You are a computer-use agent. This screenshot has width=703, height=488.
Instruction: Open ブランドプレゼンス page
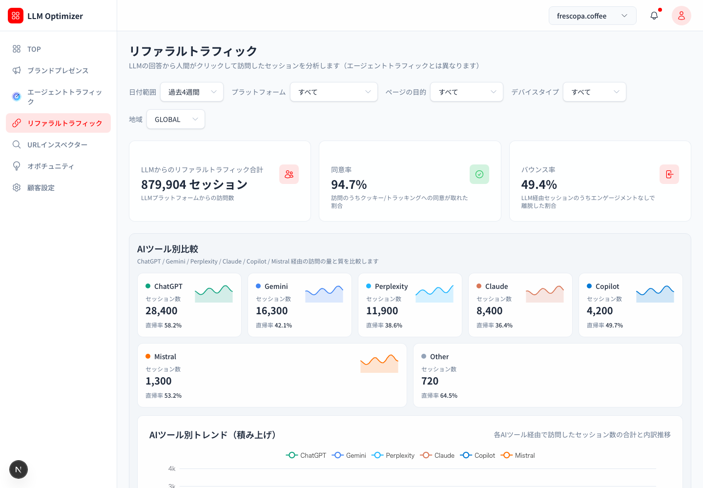[58, 70]
